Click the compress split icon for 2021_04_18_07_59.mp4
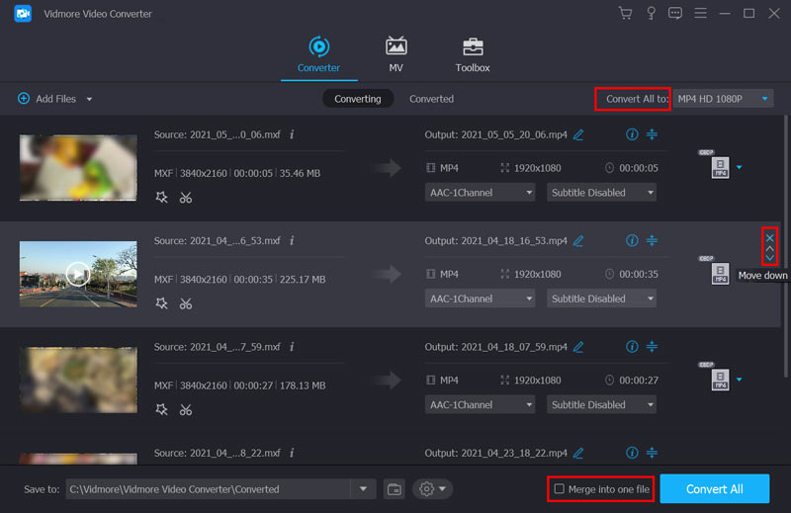791x513 pixels. click(x=653, y=347)
